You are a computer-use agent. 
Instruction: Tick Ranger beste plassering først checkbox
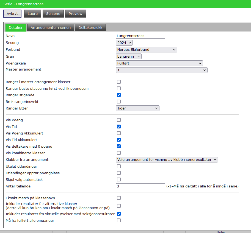point(119,88)
